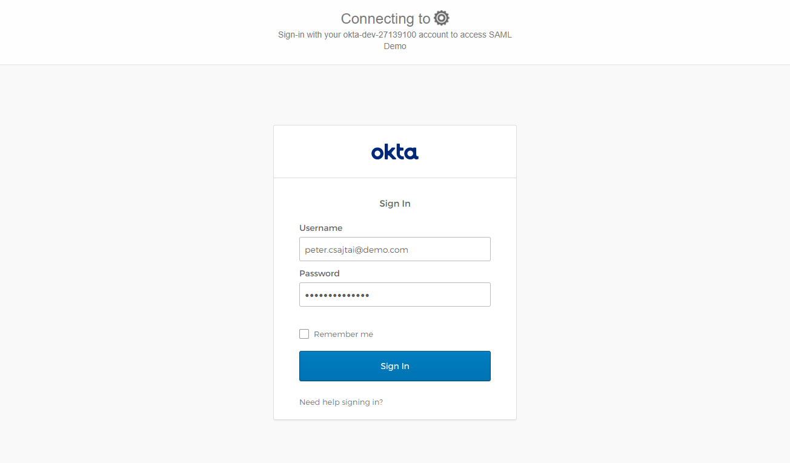Open the Okta brand mark above Sign In

pyautogui.click(x=395, y=152)
